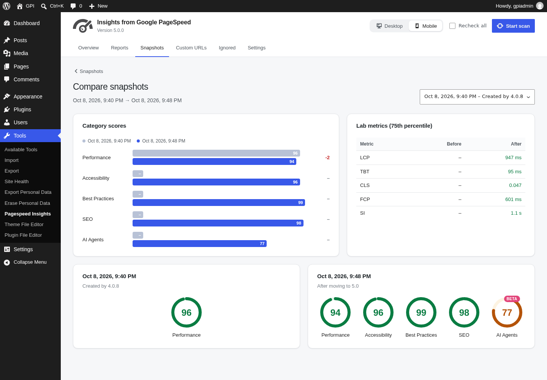Image resolution: width=547 pixels, height=380 pixels.
Task: Open the plugin Settings tab
Action: click(256, 48)
